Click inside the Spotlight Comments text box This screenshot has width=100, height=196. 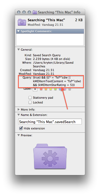[50, 40]
